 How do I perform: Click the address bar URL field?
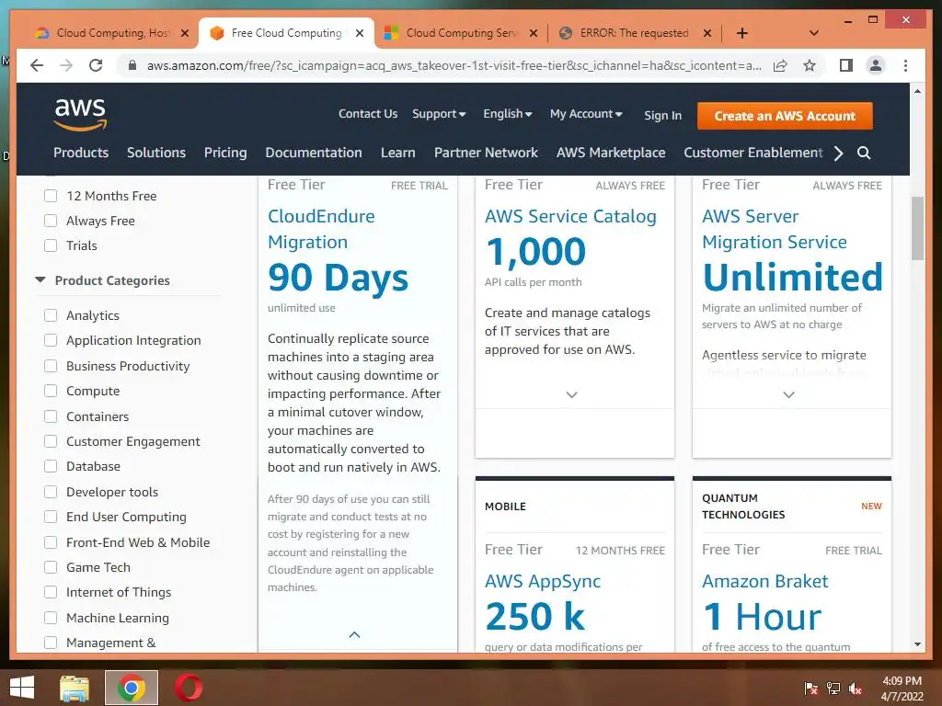[x=454, y=65]
